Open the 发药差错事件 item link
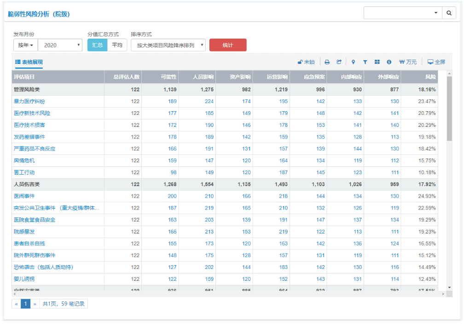Image resolution: width=464 pixels, height=324 pixels. [29, 137]
